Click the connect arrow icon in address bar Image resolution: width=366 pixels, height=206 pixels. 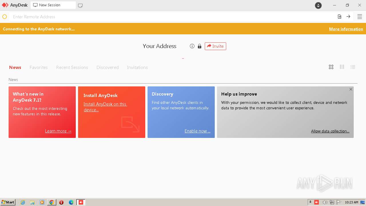click(348, 17)
